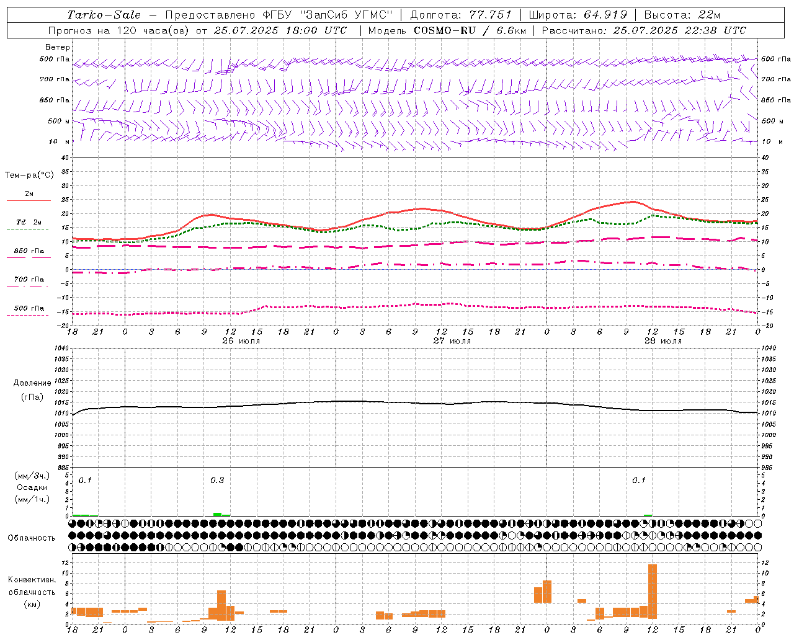Click the Рассчитано: 25.07.2025 22:38 UTC text

tap(644, 30)
